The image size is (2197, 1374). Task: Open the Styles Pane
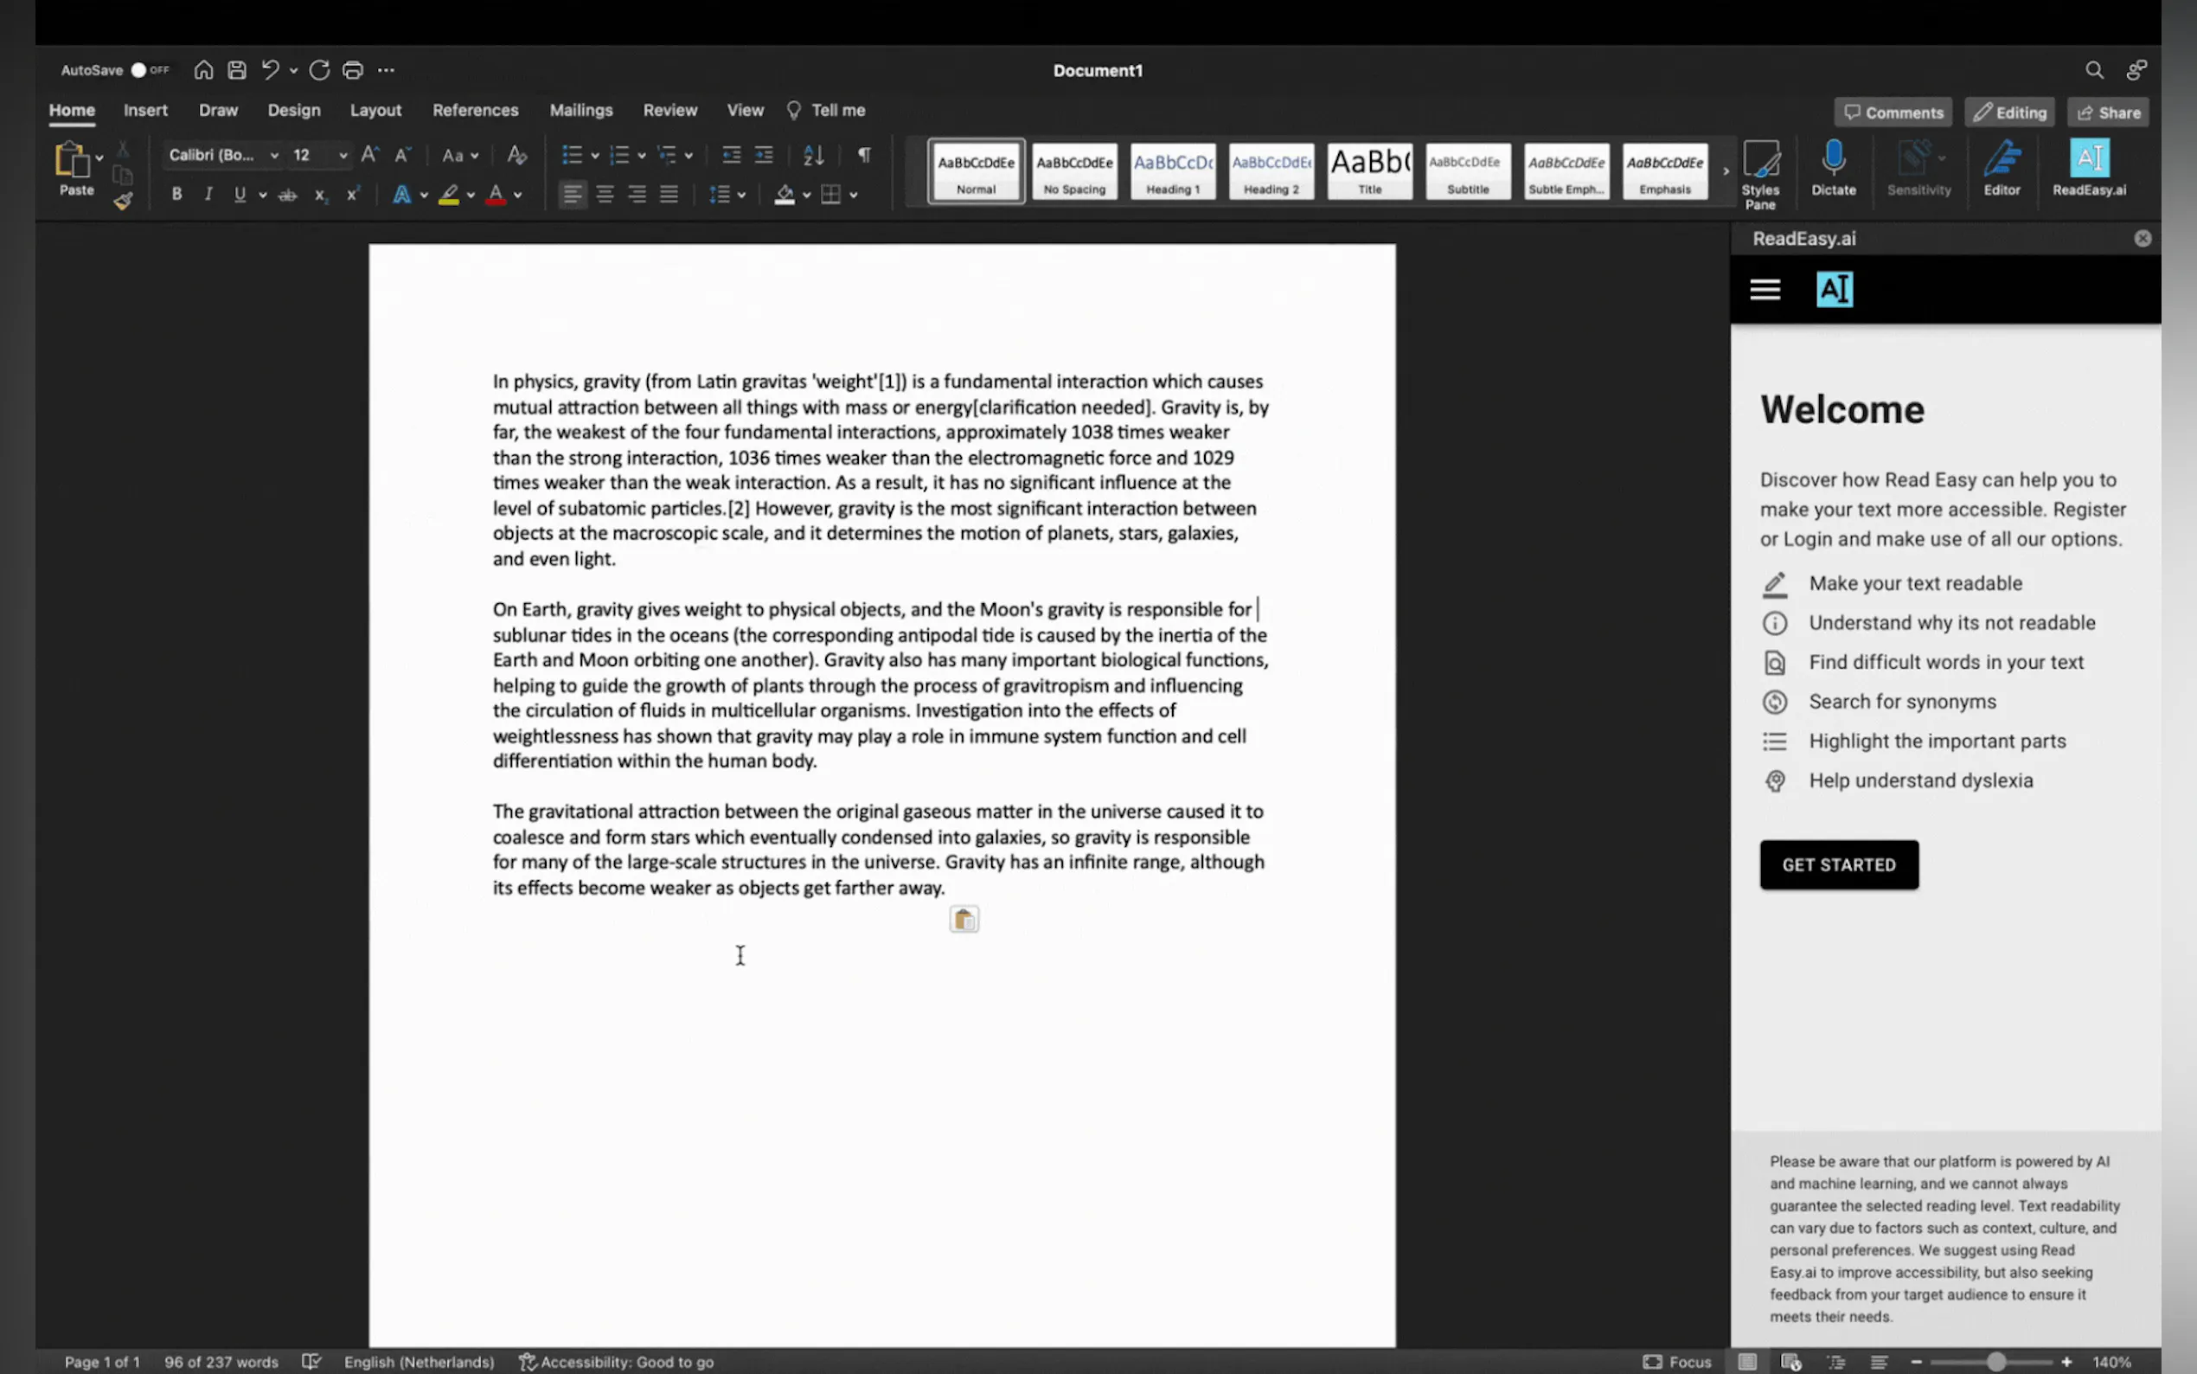coord(1760,164)
